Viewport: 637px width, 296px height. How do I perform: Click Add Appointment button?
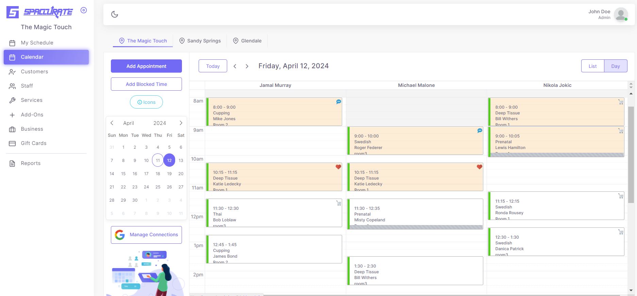pyautogui.click(x=146, y=66)
